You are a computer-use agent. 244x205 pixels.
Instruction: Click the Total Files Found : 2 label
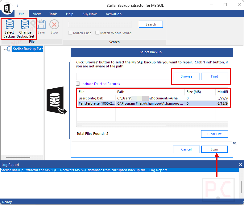coord(93,134)
